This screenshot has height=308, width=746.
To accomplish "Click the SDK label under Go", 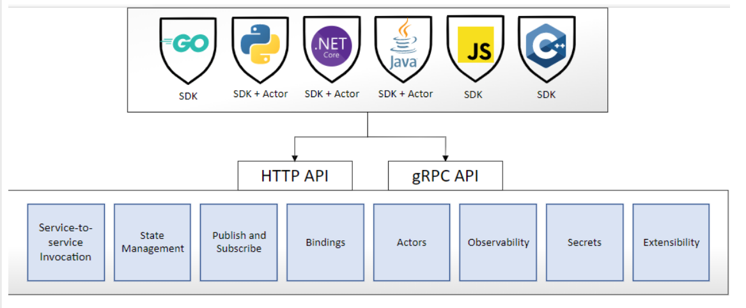I will pyautogui.click(x=188, y=96).
